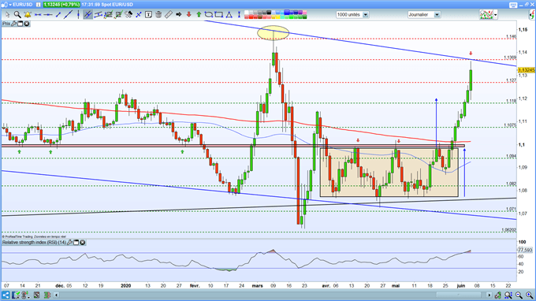Select the horizontal ray line tool

pos(48,15)
